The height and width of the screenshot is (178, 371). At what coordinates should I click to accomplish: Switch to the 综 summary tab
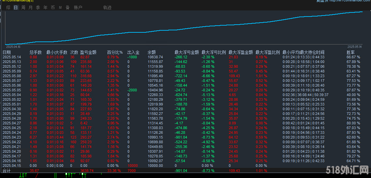click(x=8, y=7)
